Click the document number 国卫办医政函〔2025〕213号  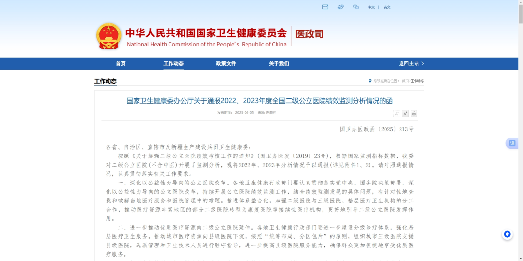coord(377,129)
